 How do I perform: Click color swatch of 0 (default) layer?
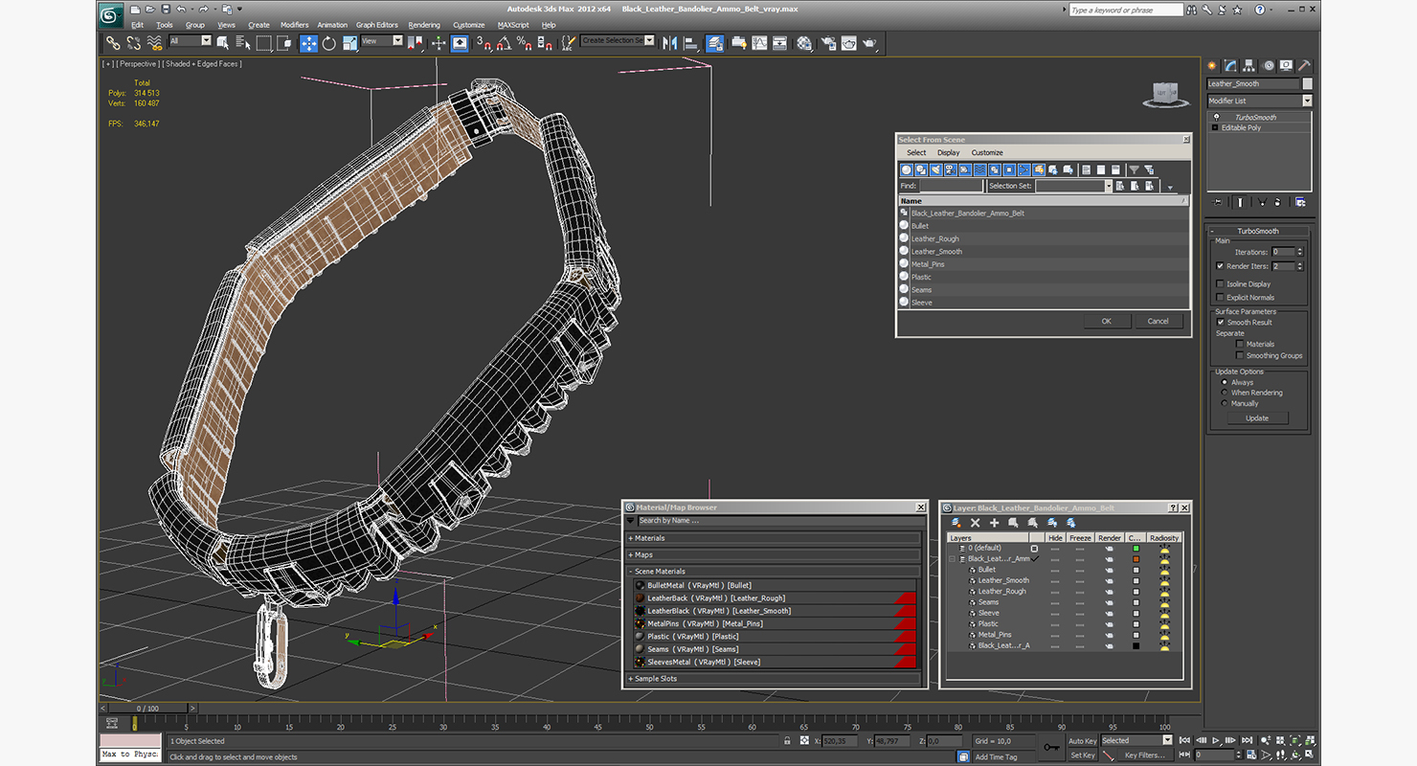point(1136,549)
